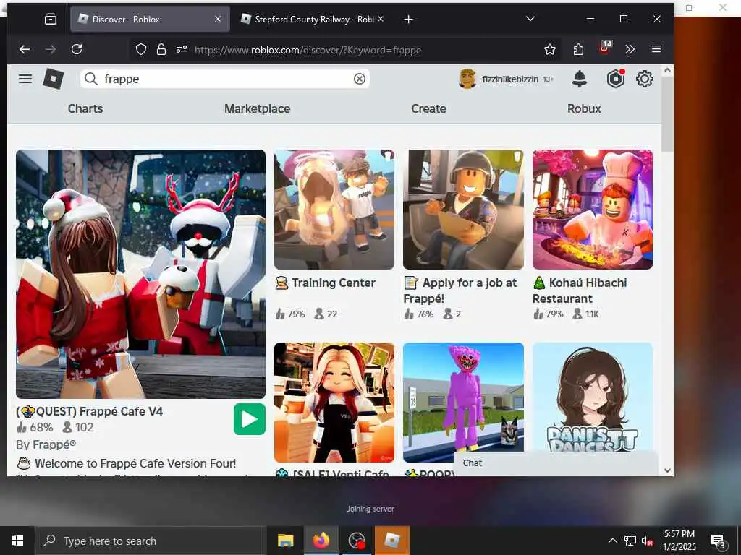Open Apply for a job at Frappé! title

(460, 291)
